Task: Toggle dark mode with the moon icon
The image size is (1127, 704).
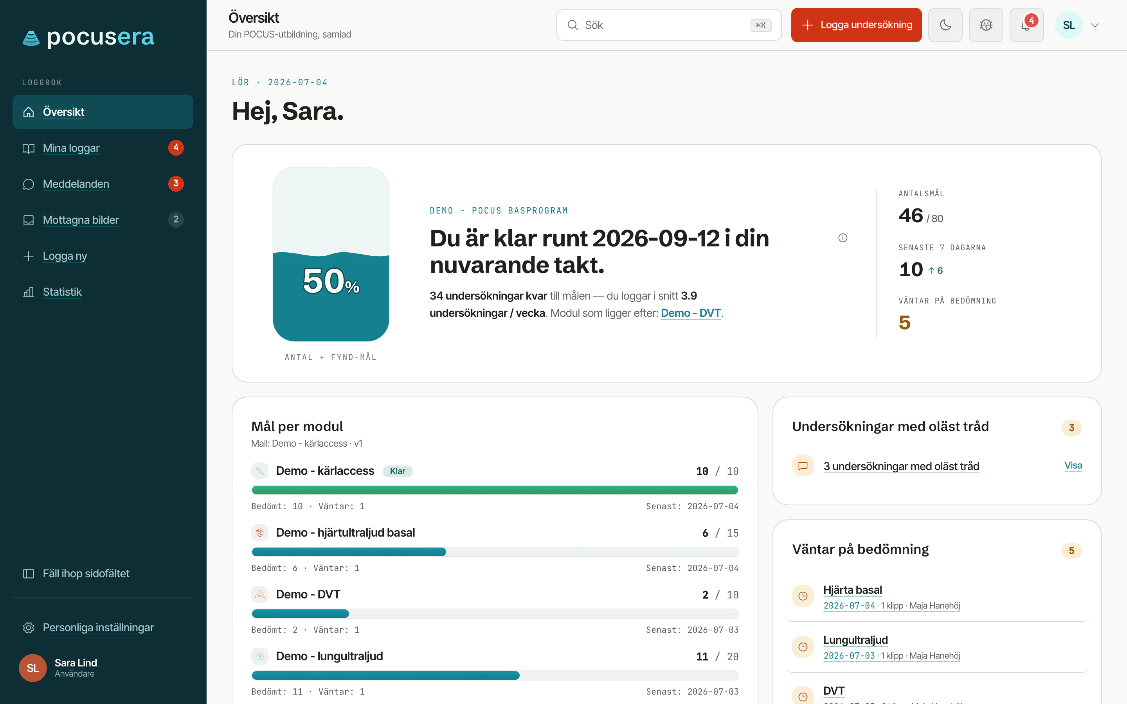Action: (945, 25)
